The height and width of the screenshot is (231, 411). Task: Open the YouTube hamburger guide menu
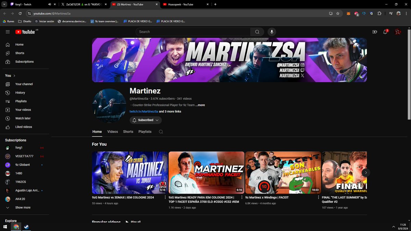point(8,32)
